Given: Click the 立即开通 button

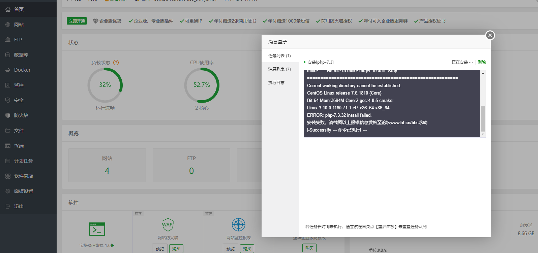Looking at the screenshot, I should [77, 21].
